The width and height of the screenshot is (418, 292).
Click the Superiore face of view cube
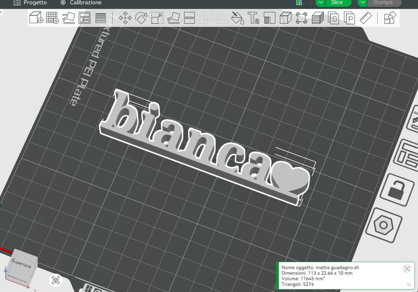click(x=22, y=263)
